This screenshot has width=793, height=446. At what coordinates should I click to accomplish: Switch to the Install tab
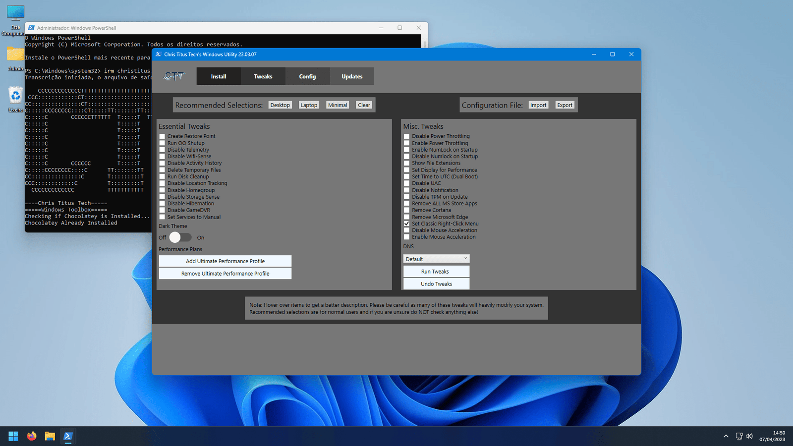coord(219,76)
